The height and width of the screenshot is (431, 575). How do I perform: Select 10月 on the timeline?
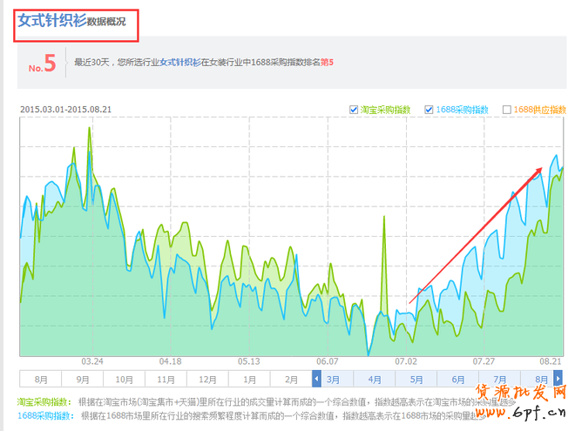click(x=124, y=380)
